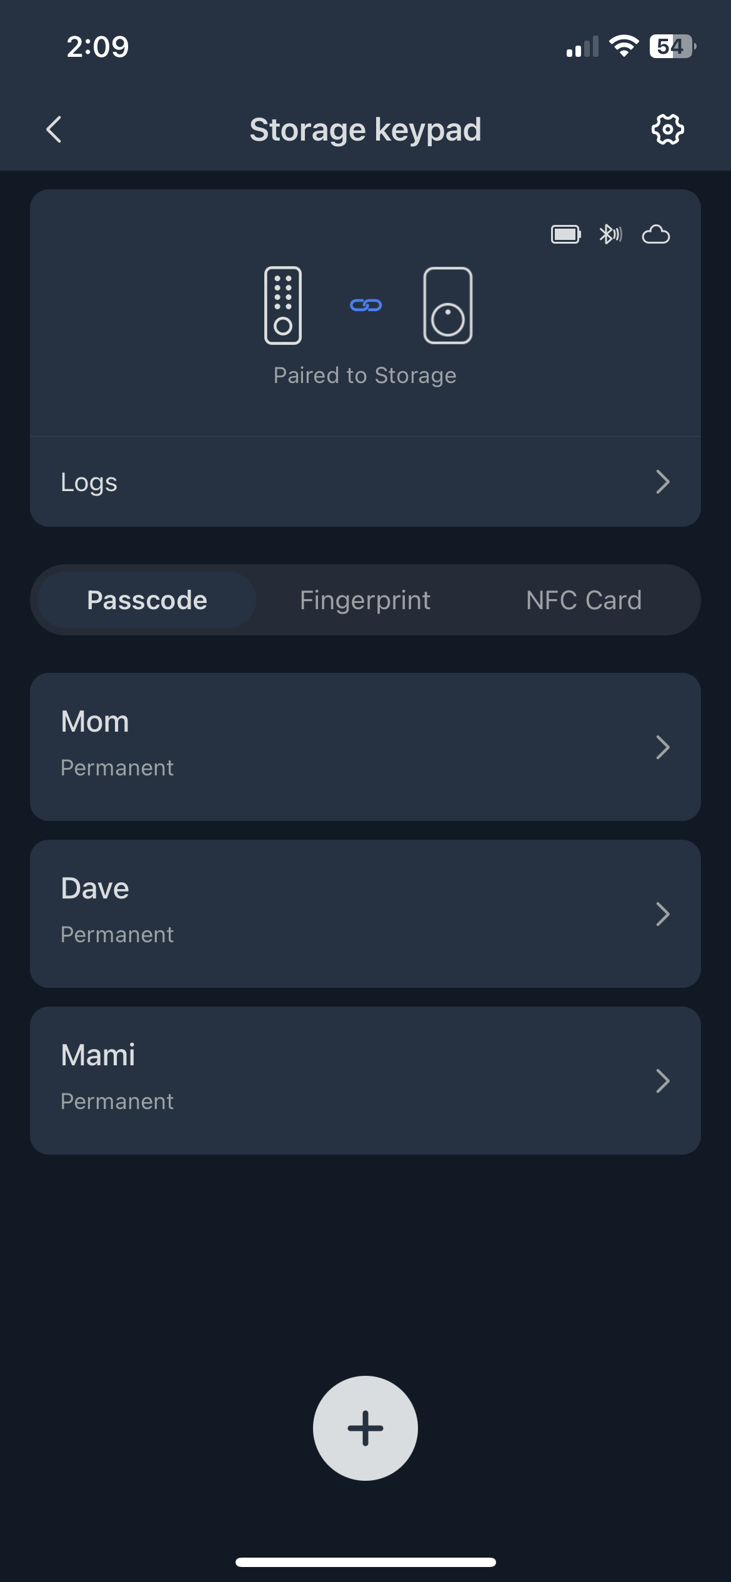This screenshot has width=731, height=1582.
Task: Tap the clock in the status bar
Action: (x=98, y=47)
